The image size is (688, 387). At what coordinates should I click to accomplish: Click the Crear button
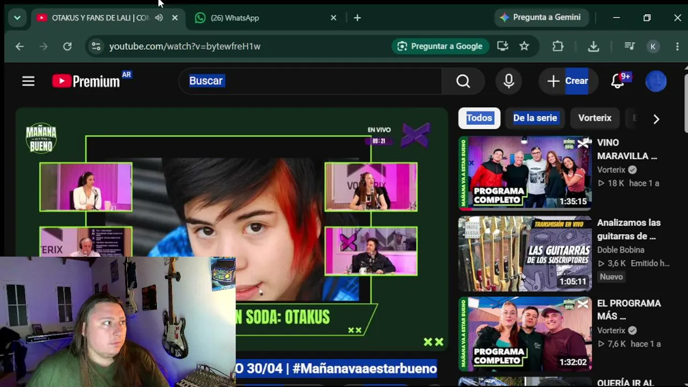[x=568, y=81]
